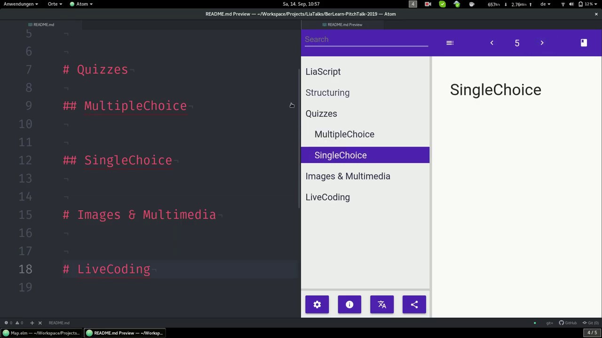
Task: Click the linter warnings count in status bar
Action: click(x=19, y=323)
